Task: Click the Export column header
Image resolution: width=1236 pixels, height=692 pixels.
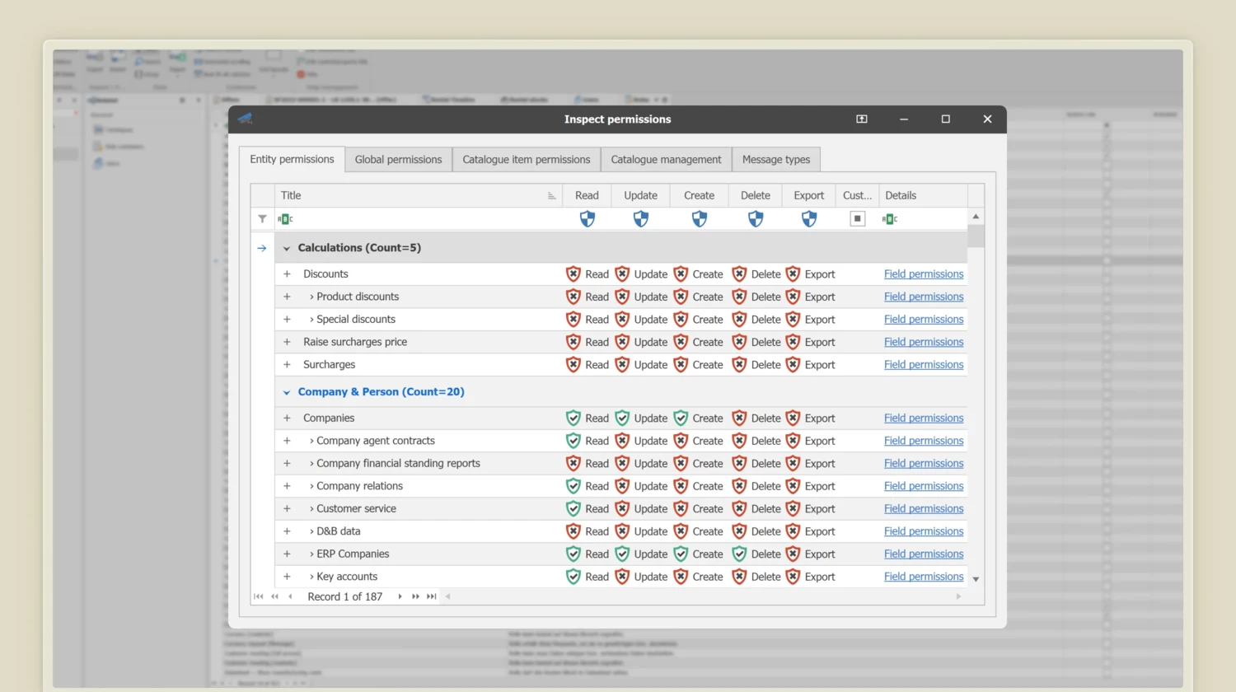Action: (809, 195)
